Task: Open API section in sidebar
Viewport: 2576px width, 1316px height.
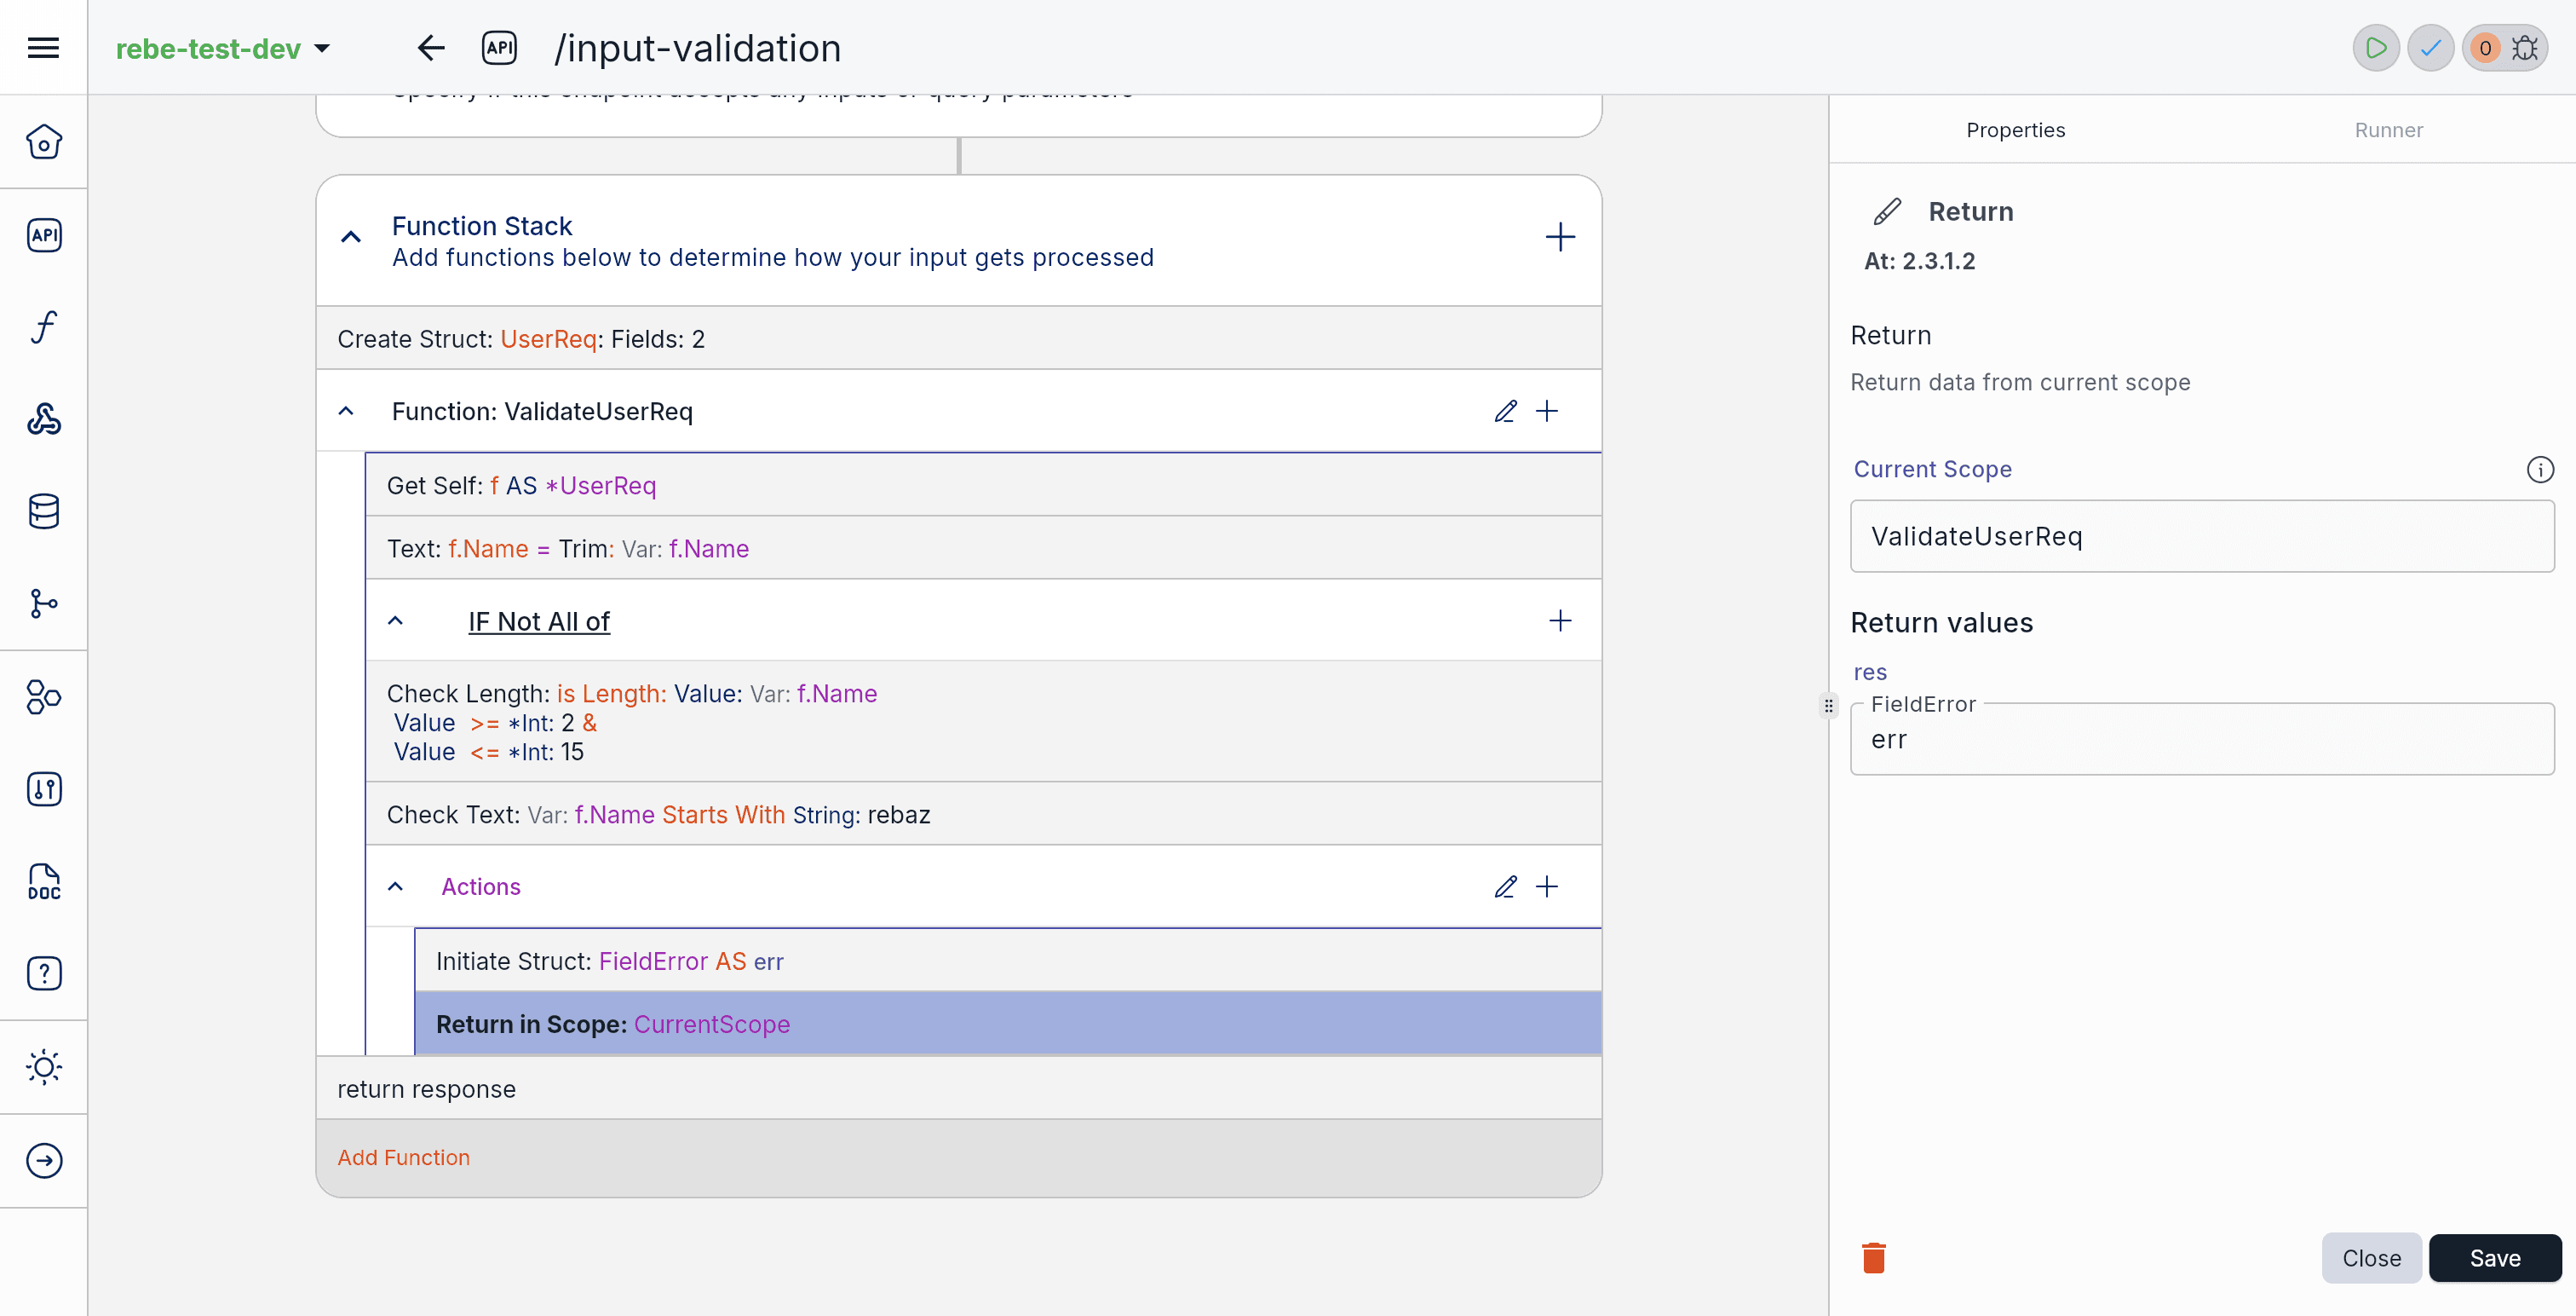Action: (43, 234)
